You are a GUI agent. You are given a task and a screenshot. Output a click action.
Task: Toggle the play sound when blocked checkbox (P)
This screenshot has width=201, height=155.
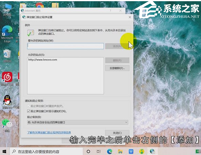point(28,106)
